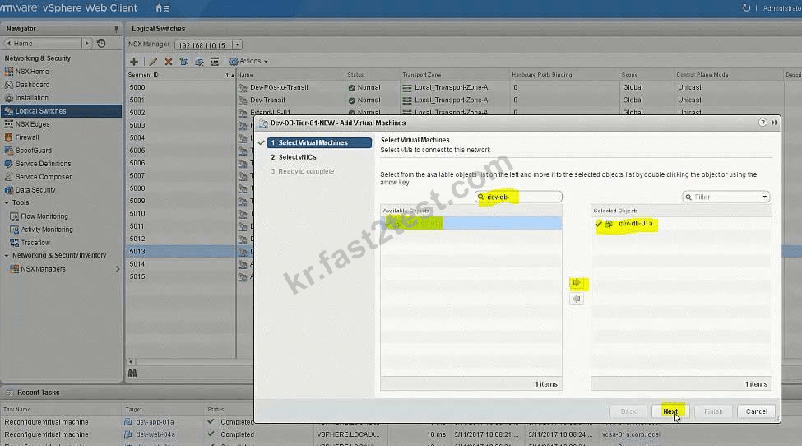
Task: Click Recent Tasks panel icon
Action: (9, 393)
